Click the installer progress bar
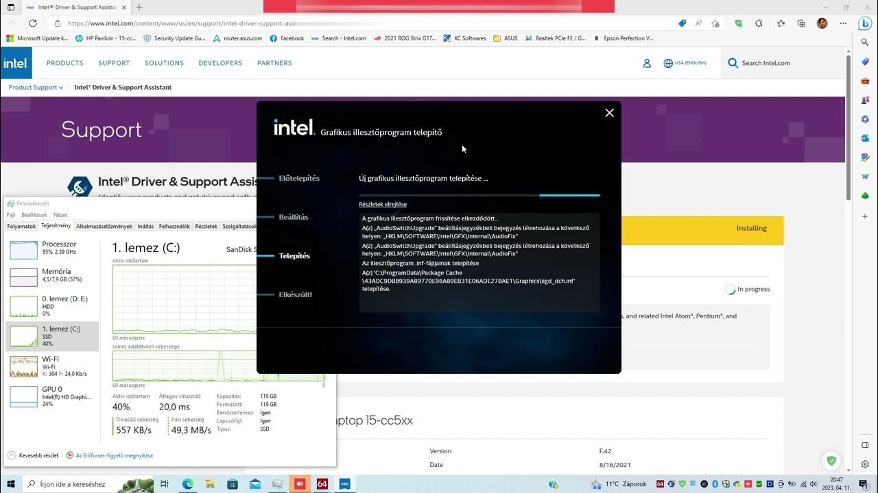The image size is (878, 493). pyautogui.click(x=479, y=195)
